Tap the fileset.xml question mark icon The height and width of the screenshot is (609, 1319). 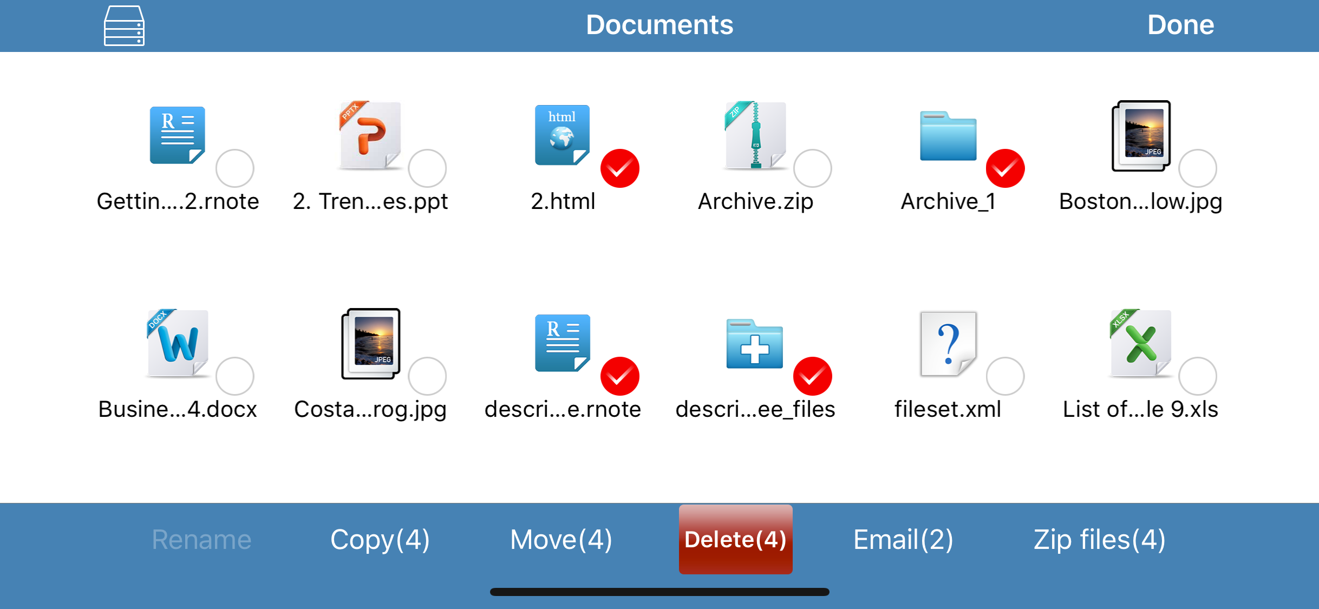point(948,343)
